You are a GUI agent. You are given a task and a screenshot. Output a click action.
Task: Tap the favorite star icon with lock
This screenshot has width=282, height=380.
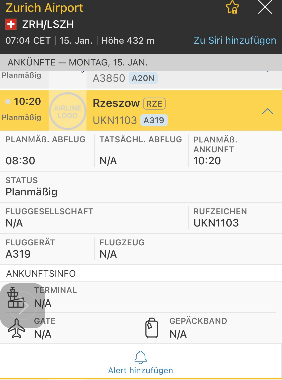(x=232, y=7)
